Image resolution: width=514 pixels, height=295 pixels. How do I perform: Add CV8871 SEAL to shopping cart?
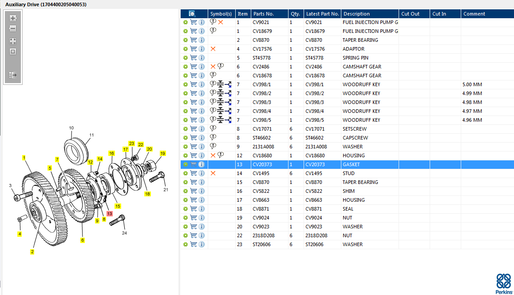[x=194, y=209]
